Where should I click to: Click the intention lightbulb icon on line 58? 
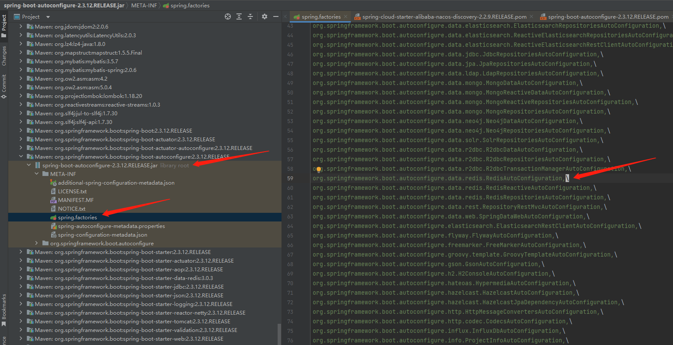coord(319,169)
